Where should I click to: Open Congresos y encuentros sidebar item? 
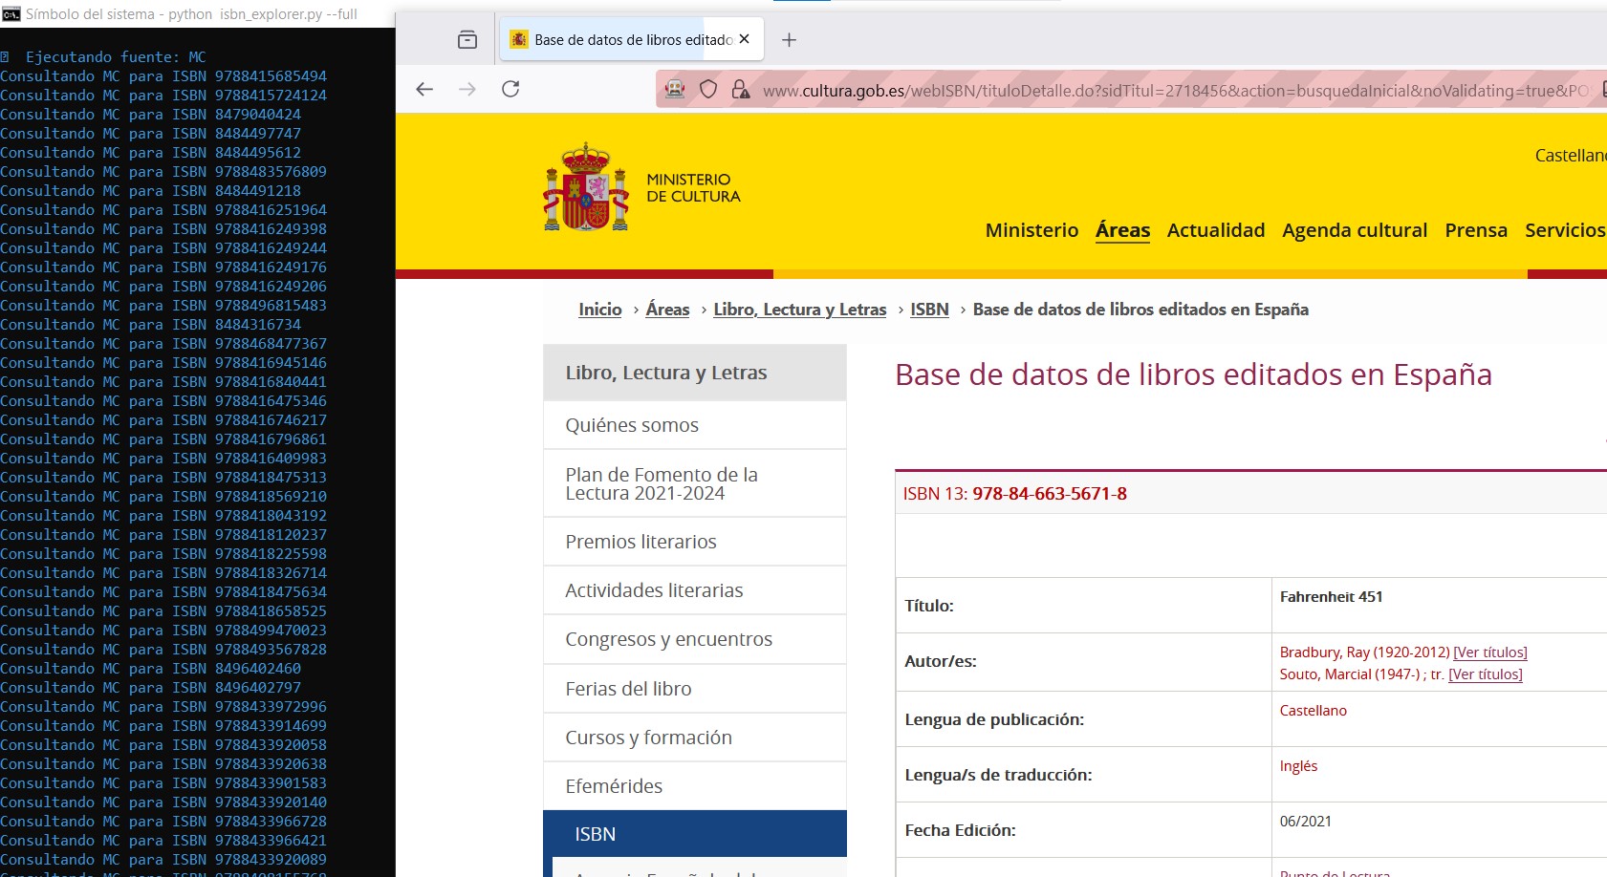point(695,639)
